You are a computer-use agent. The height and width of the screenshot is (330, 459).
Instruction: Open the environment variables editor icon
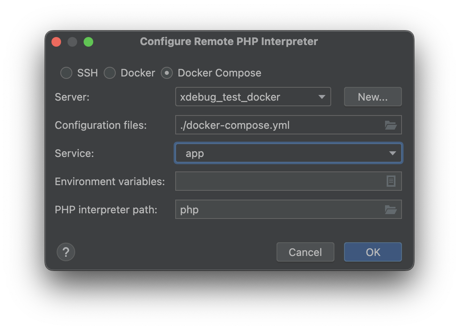pyautogui.click(x=391, y=181)
